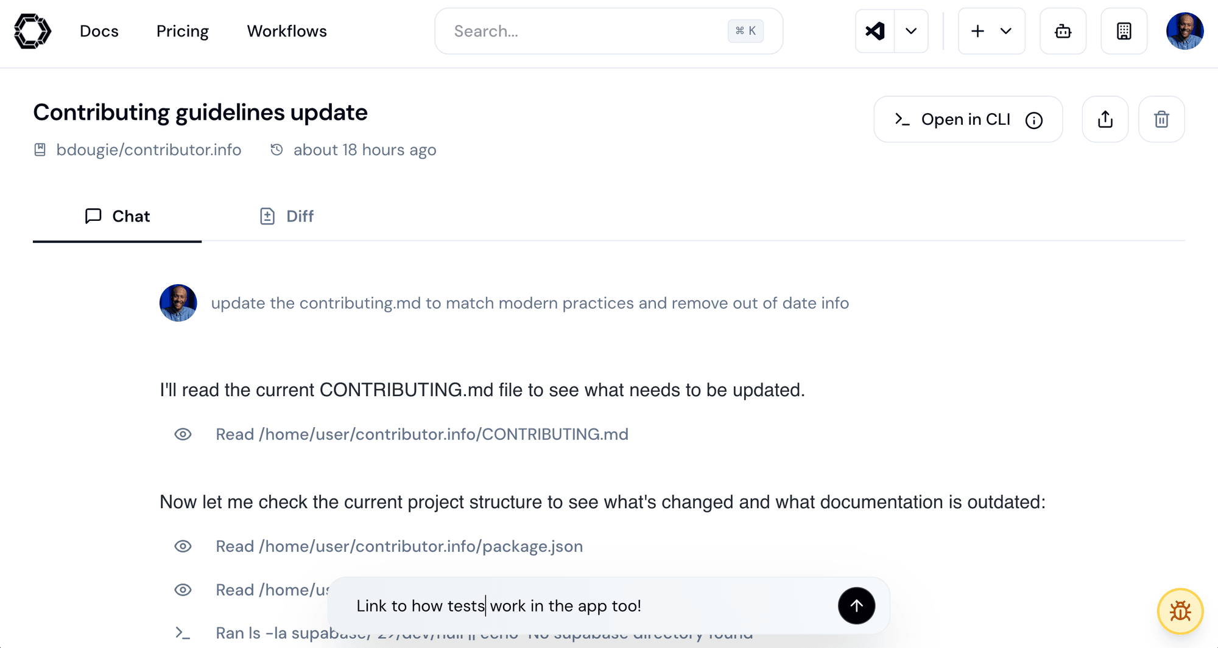
Task: Share this session via upload icon
Action: 1105,119
